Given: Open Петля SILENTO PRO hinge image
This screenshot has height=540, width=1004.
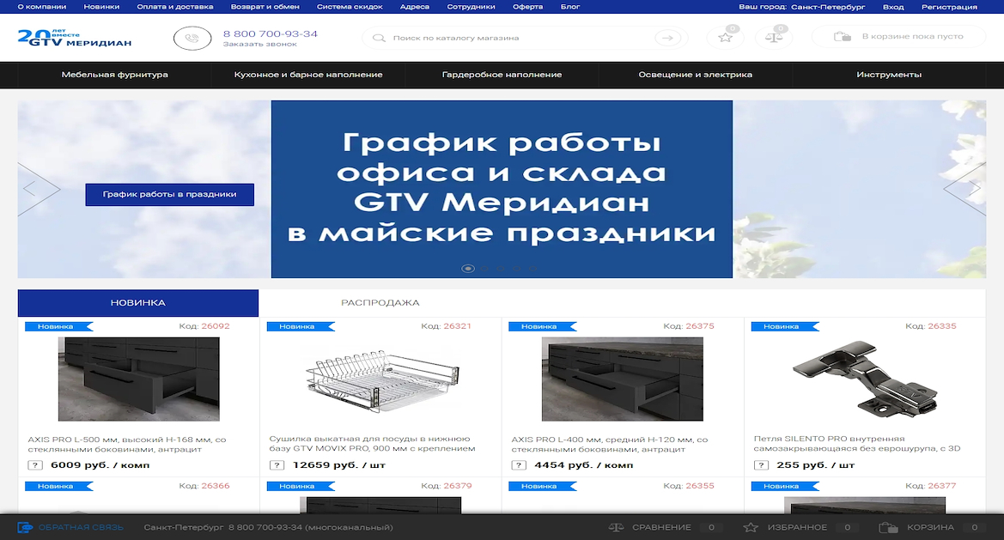Looking at the screenshot, I should [865, 379].
